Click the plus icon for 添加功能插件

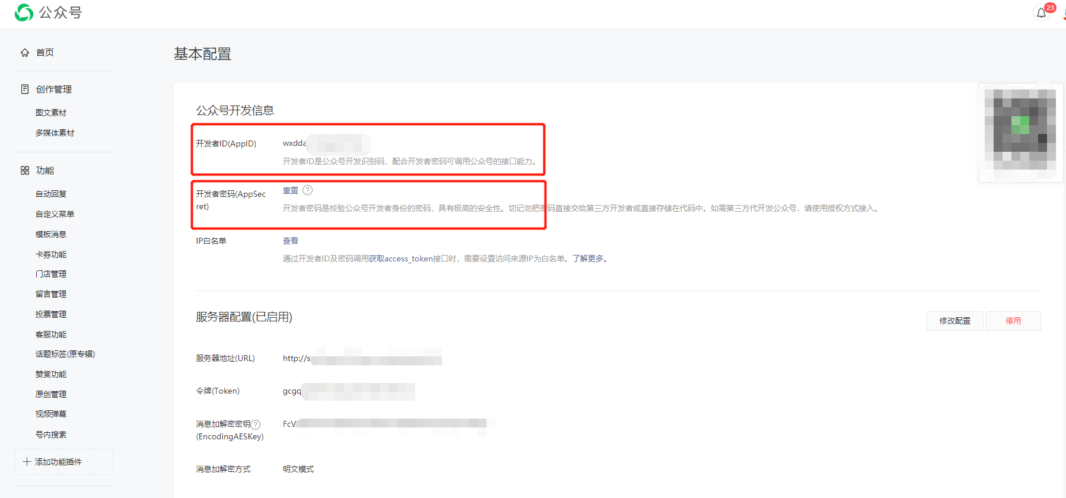(27, 462)
